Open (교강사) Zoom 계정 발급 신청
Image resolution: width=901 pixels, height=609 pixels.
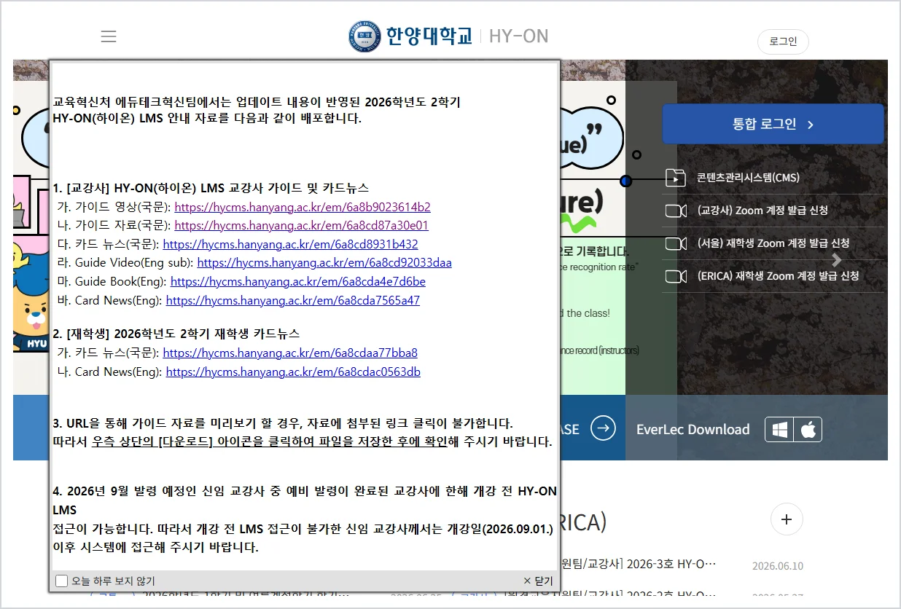762,210
